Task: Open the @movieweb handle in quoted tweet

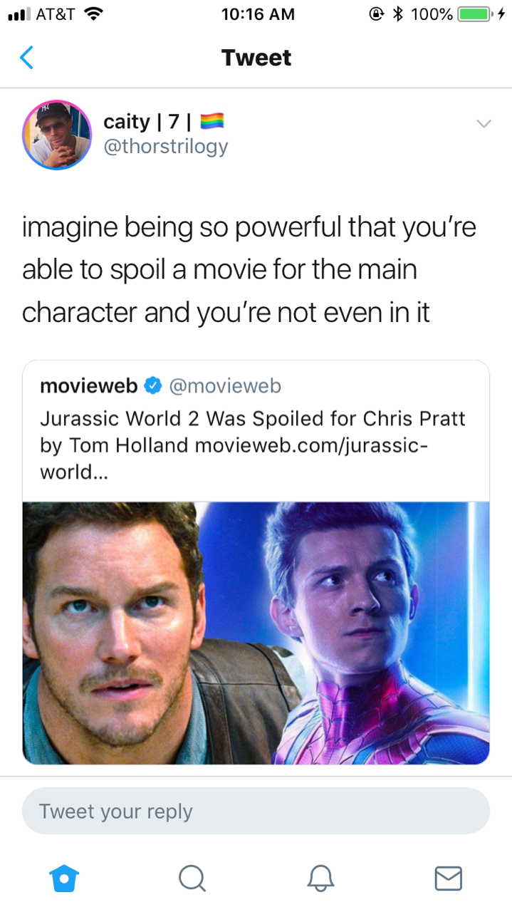Action: [224, 386]
